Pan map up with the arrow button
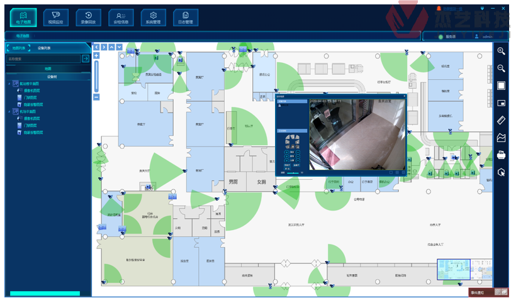Viewport: 511px width, 298px height. (111, 47)
